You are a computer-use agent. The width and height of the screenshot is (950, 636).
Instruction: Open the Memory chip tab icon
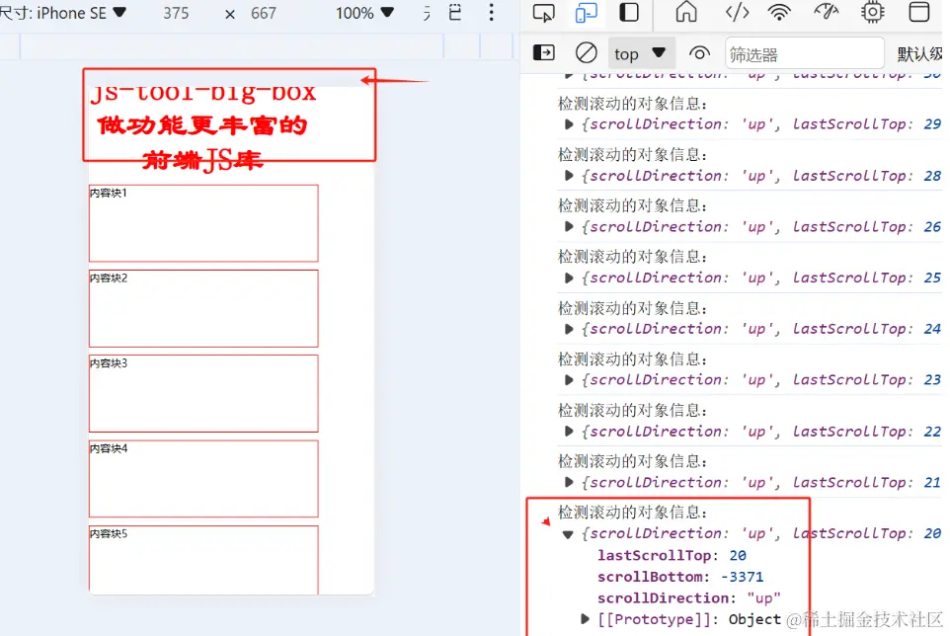click(872, 12)
